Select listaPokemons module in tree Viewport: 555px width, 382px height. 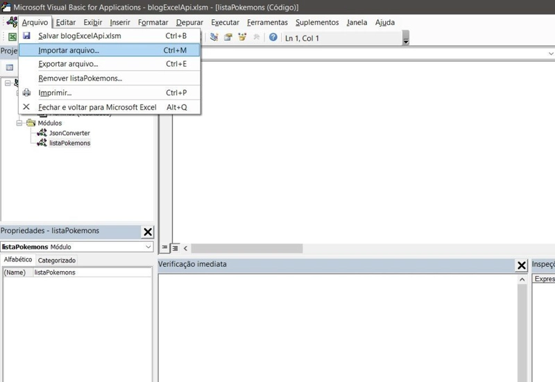click(70, 143)
